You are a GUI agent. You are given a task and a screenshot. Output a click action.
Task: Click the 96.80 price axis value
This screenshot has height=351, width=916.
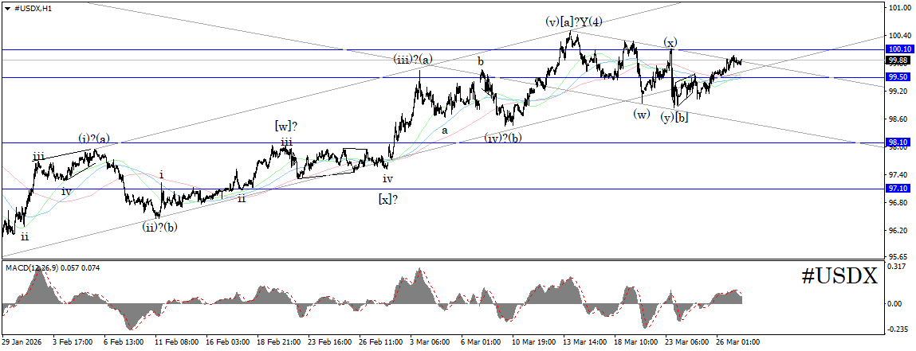898,203
